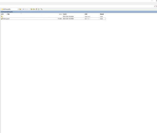The height and width of the screenshot is (133, 157).
Task: Navigate to the parent directory via toolbar
Action: pyautogui.click(x=31, y=9)
